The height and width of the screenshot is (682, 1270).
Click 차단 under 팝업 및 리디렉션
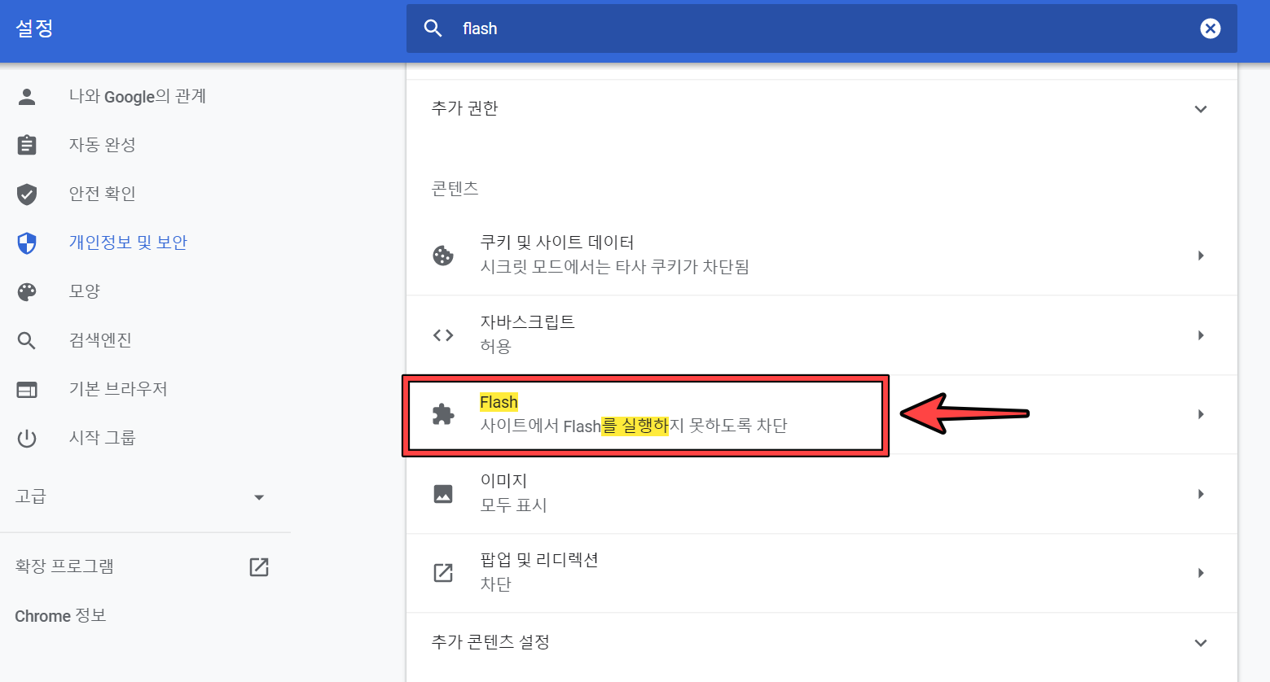point(495,584)
